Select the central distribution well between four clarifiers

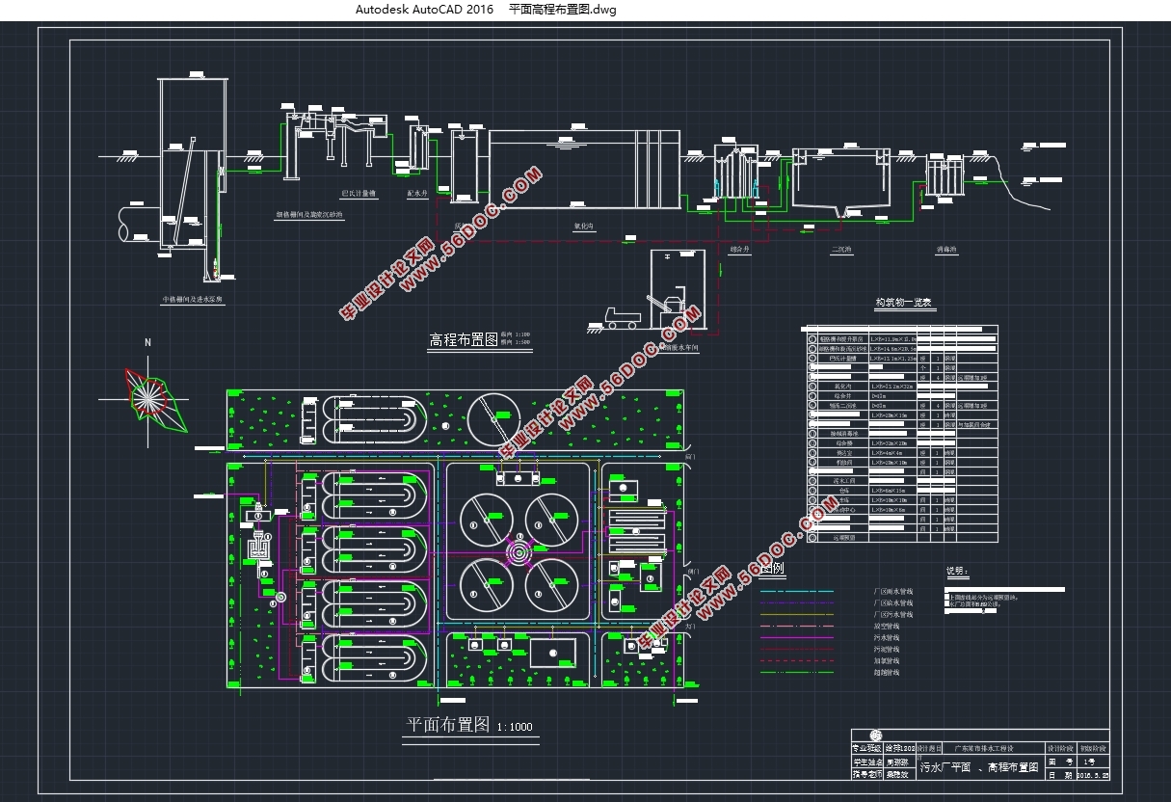[520, 553]
